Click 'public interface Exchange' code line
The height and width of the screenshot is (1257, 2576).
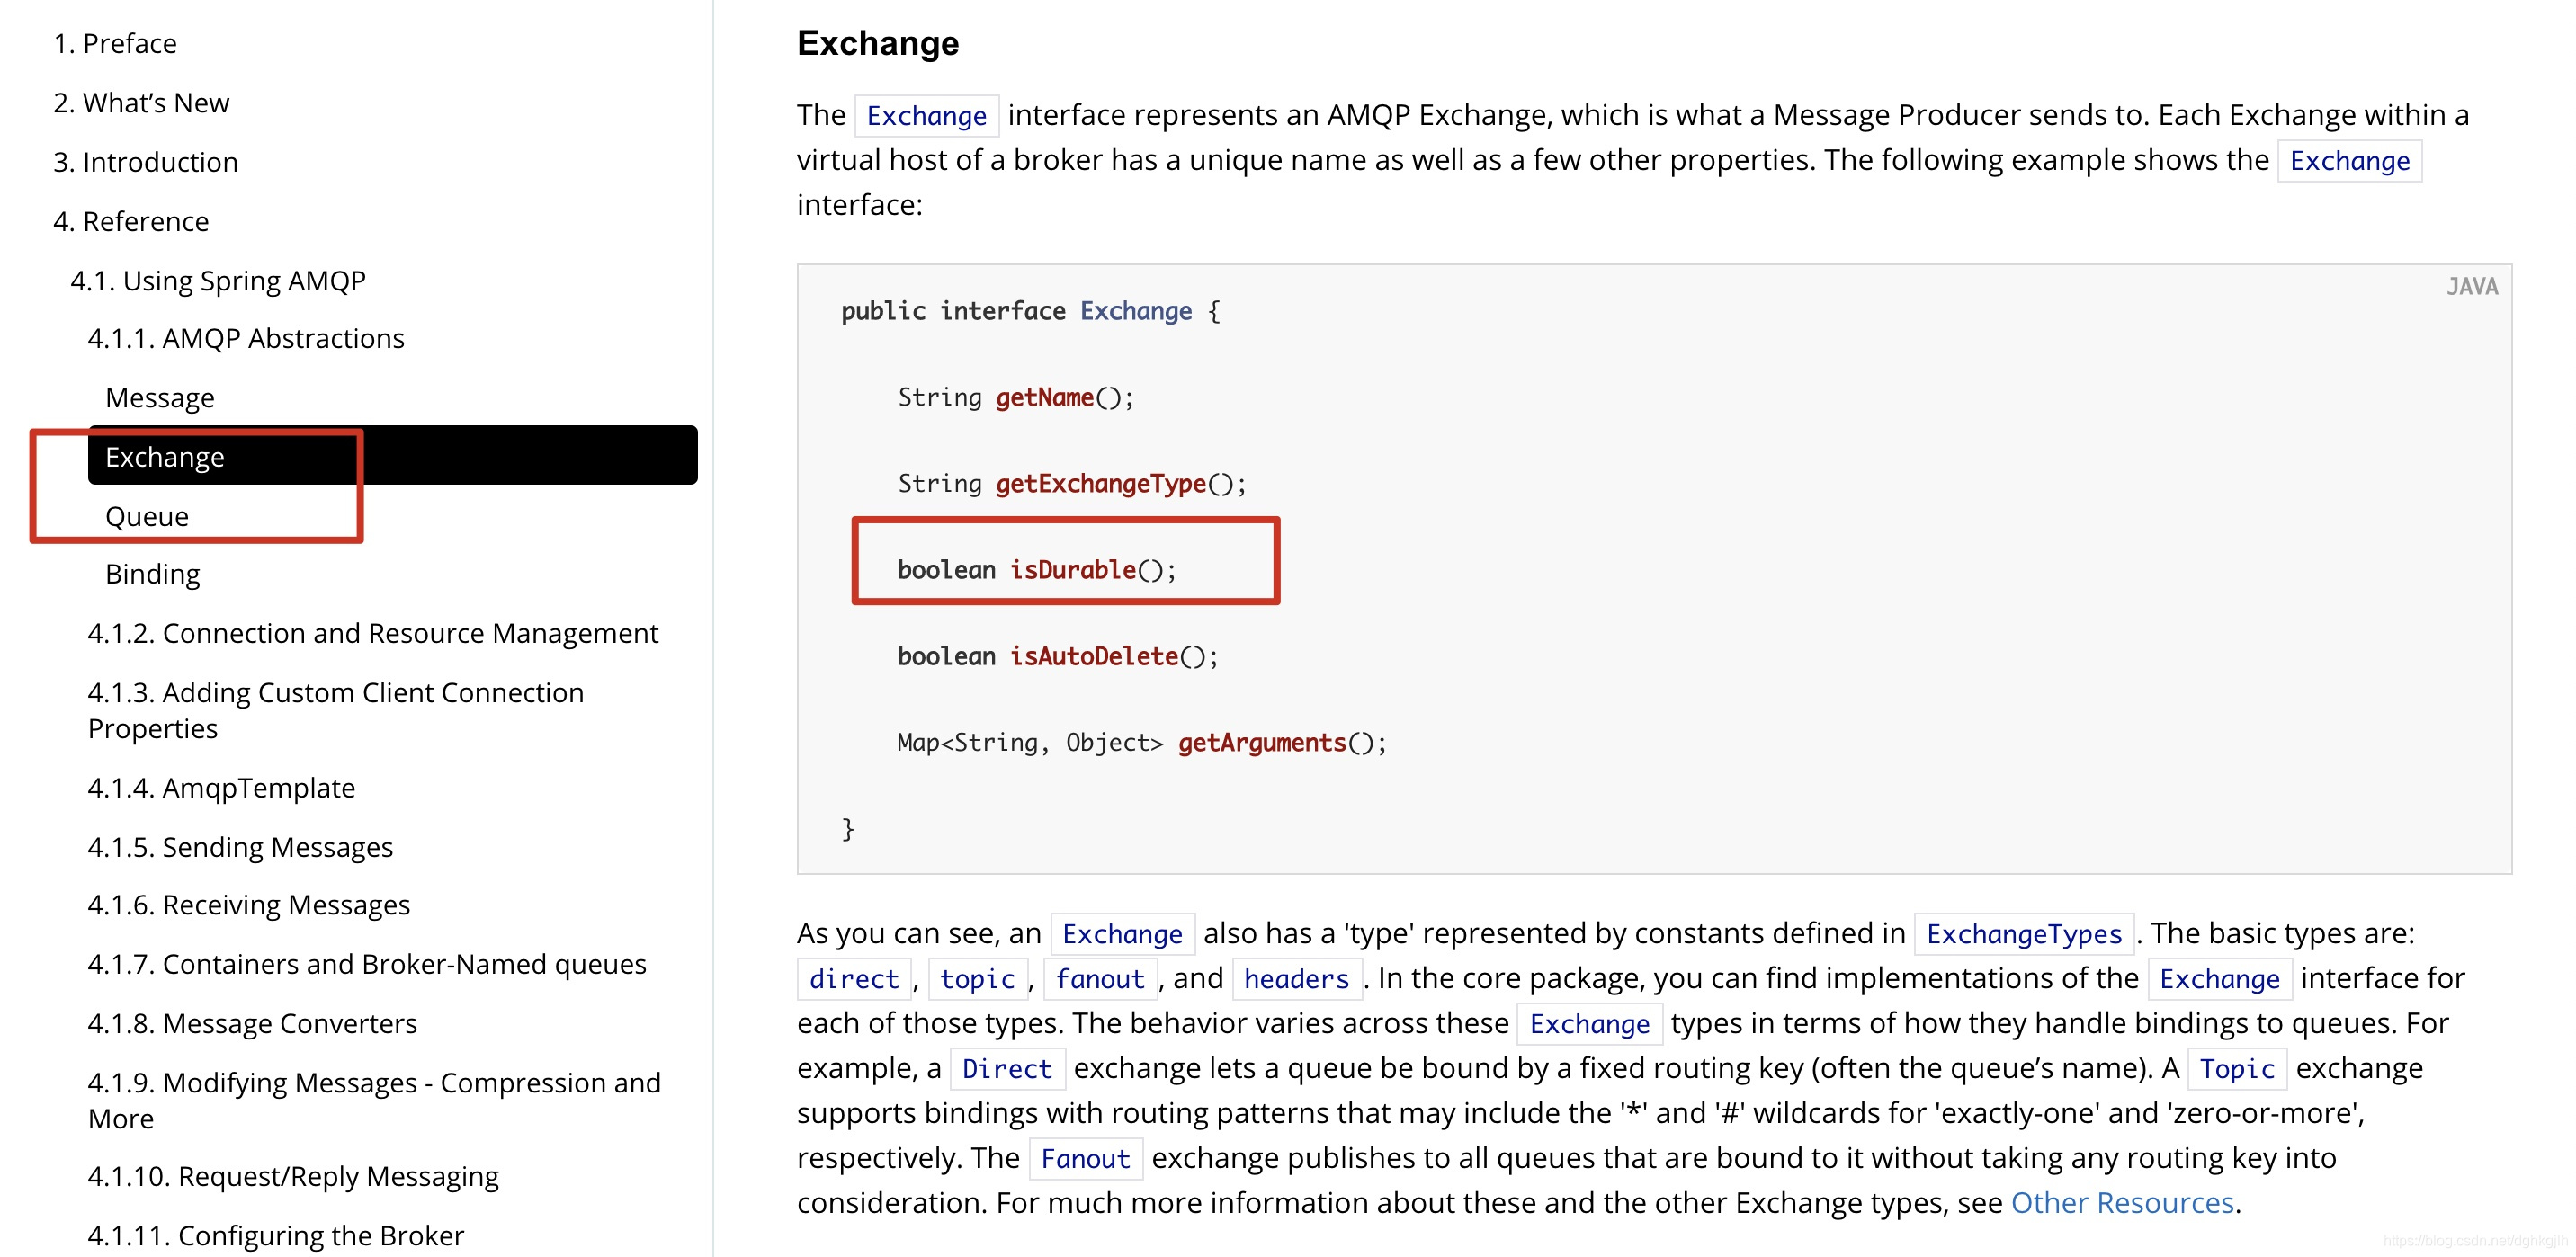click(x=1030, y=311)
